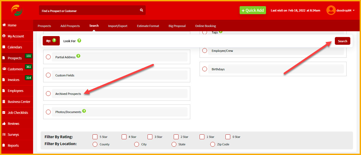The width and height of the screenshot is (361, 155).
Task: Select the Employee/Crew radio button
Action: coord(205,51)
